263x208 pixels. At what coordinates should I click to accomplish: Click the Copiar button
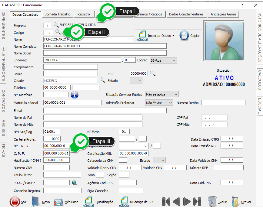[x=190, y=36]
